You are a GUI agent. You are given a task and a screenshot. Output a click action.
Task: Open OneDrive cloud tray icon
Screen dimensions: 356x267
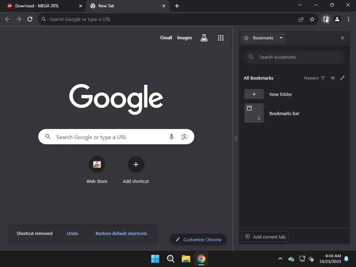[x=291, y=259]
